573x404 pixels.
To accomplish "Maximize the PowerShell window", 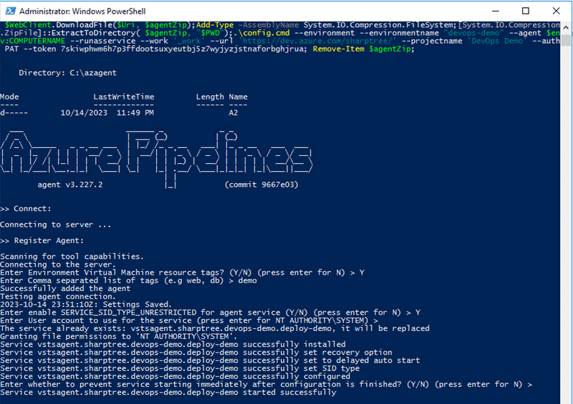I will [x=526, y=11].
